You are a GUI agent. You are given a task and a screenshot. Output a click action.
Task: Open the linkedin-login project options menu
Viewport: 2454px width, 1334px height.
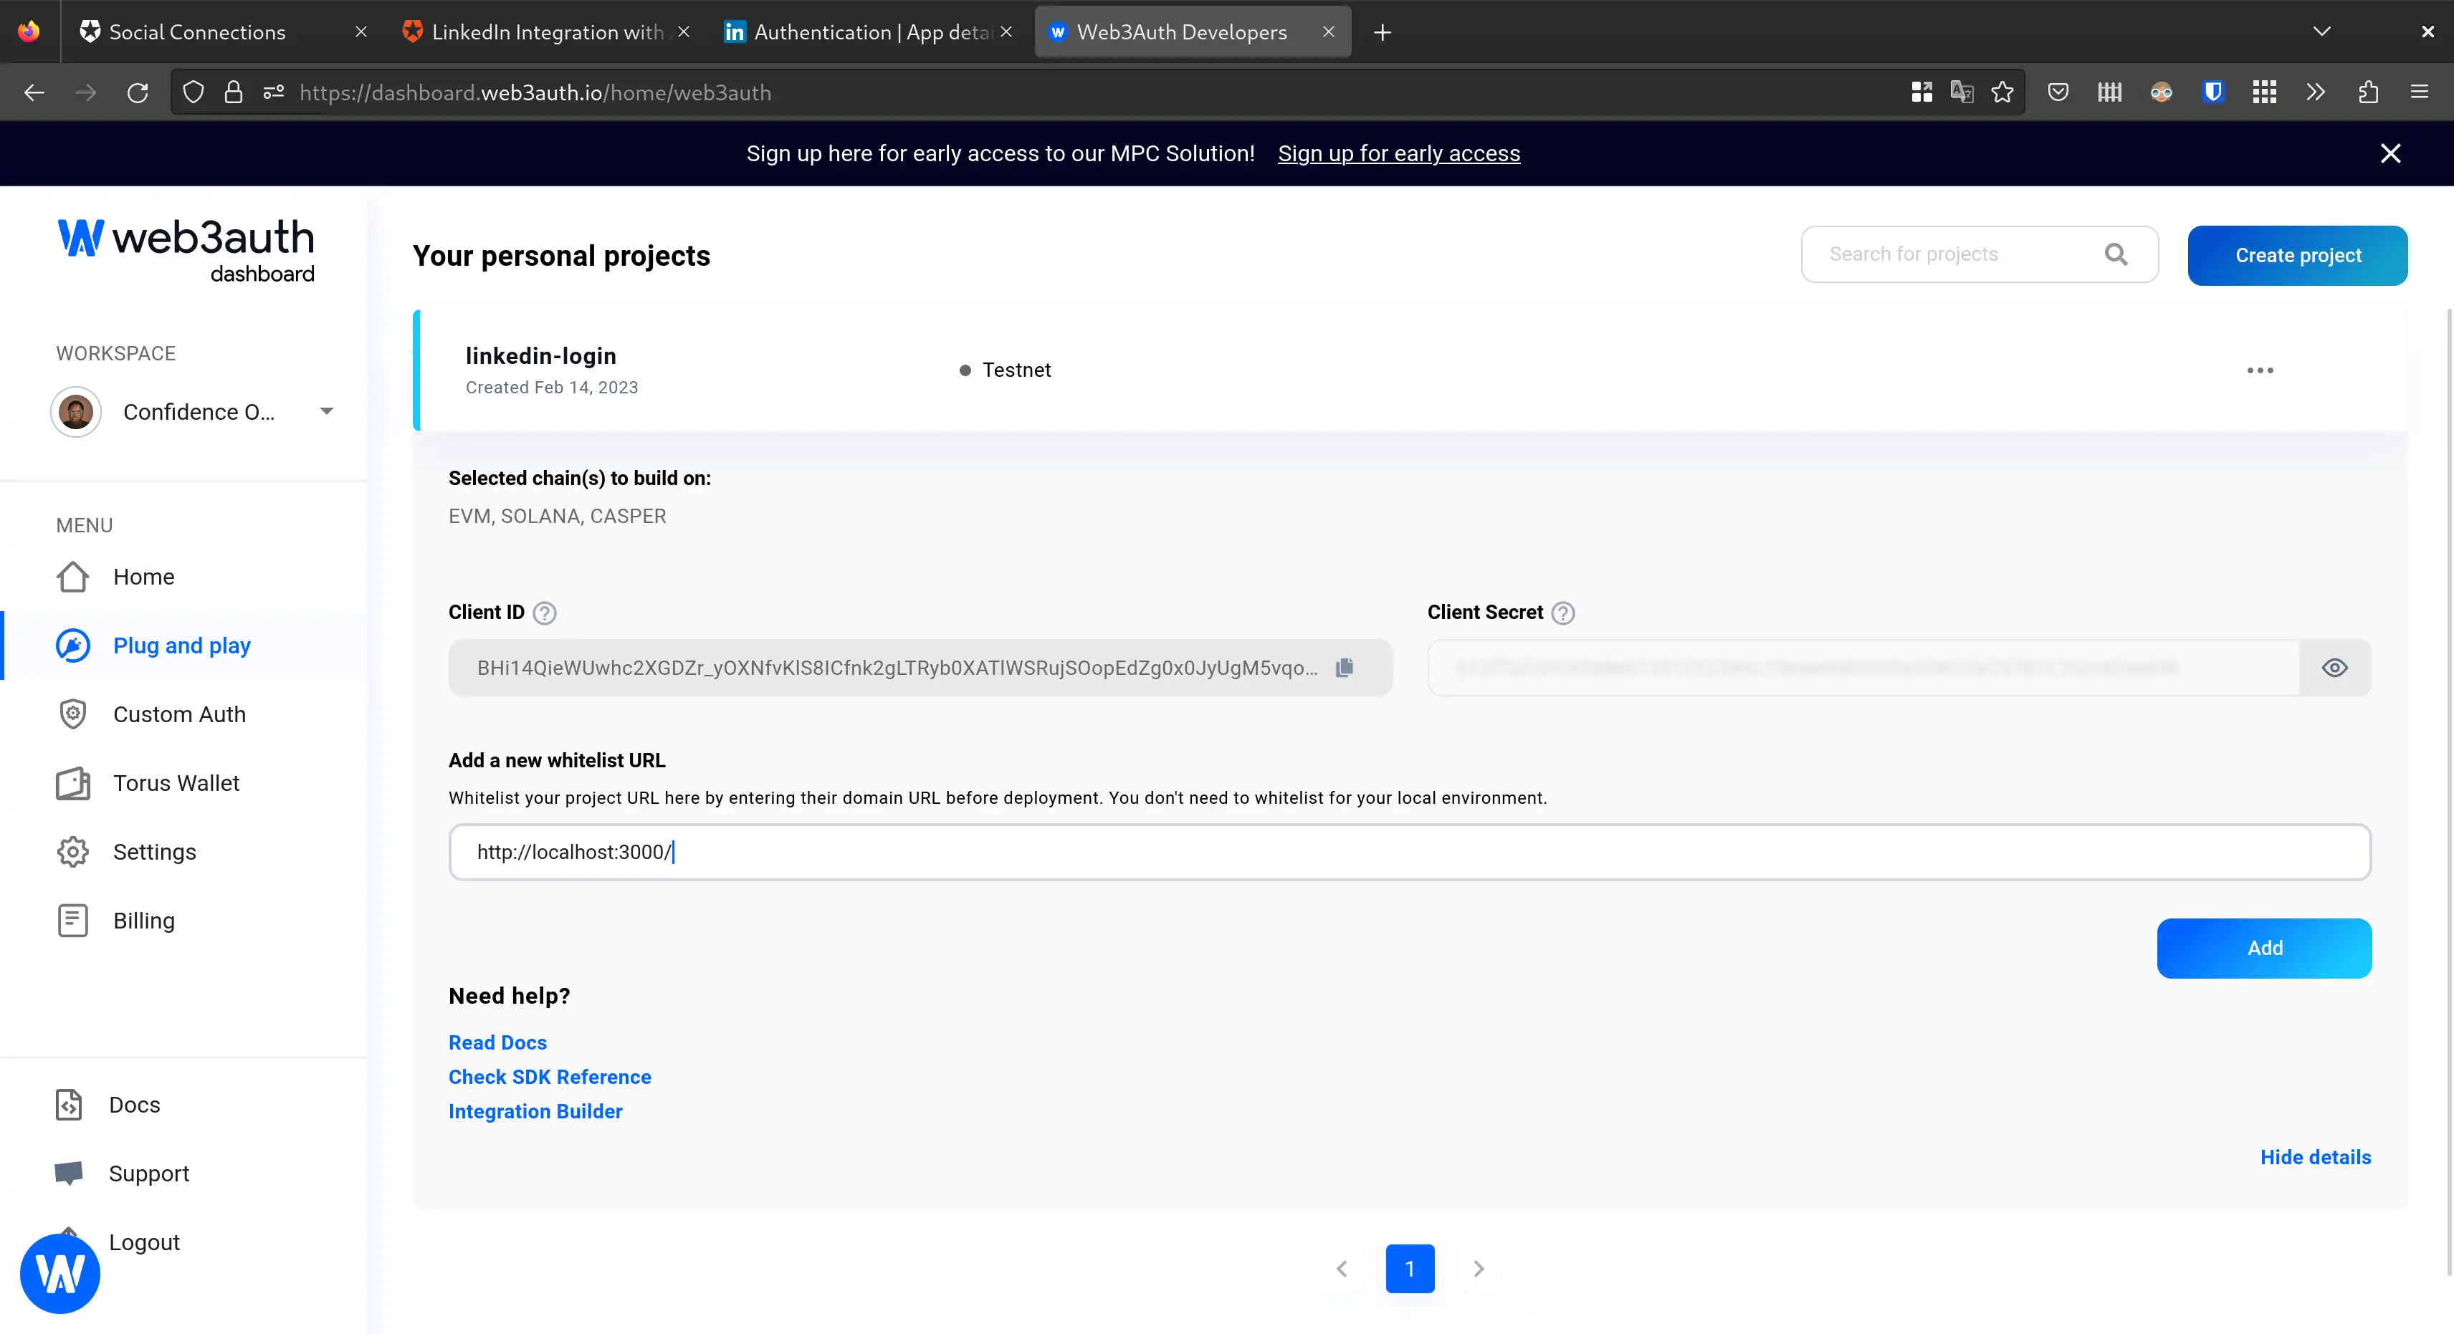pos(2260,370)
